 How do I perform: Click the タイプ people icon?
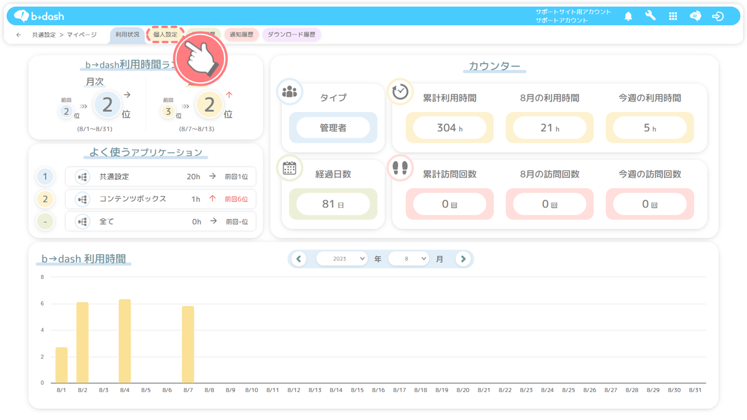coord(289,92)
